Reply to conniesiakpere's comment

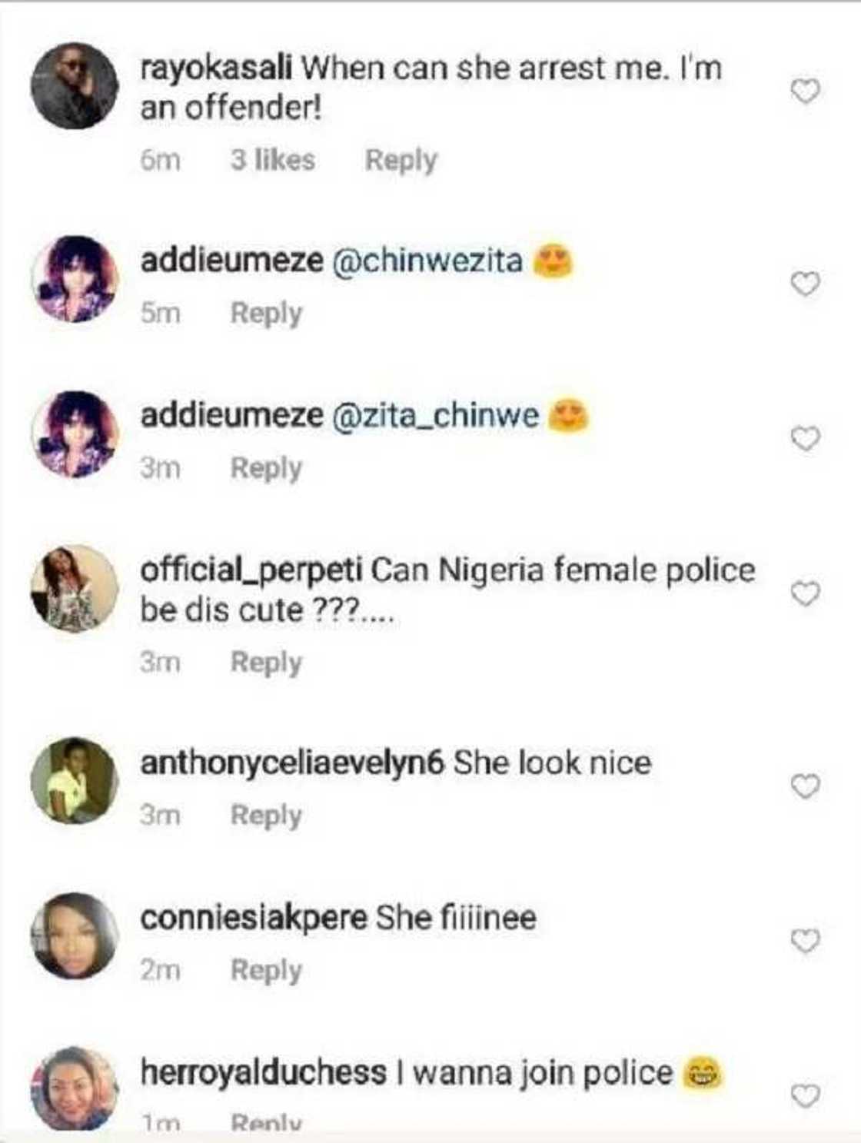(x=266, y=970)
